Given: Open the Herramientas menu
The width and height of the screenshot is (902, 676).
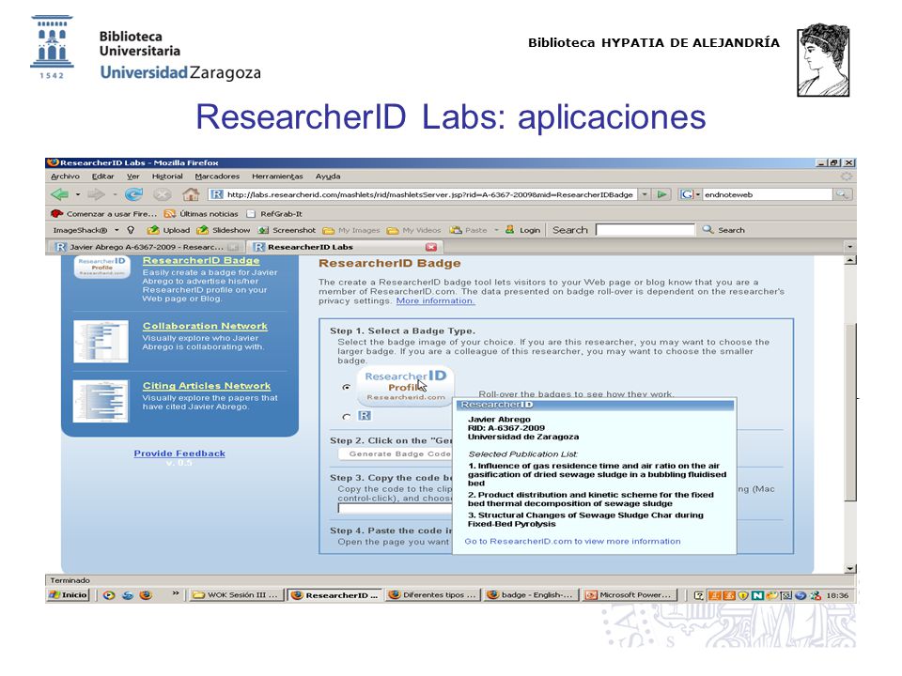Looking at the screenshot, I should point(277,177).
